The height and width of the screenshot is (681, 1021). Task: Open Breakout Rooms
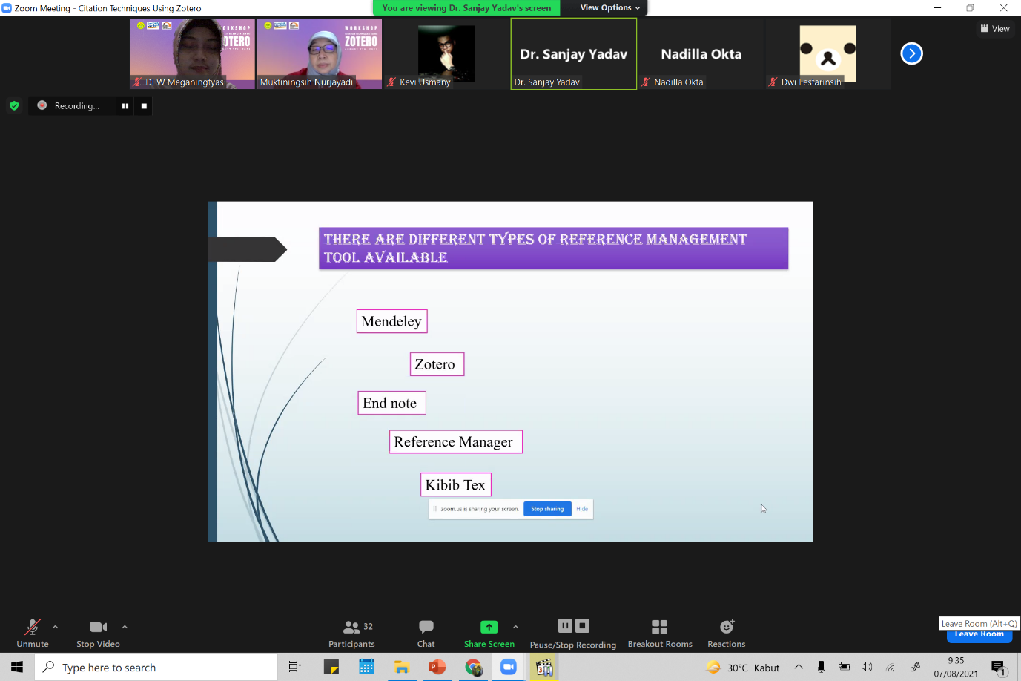pos(660,633)
